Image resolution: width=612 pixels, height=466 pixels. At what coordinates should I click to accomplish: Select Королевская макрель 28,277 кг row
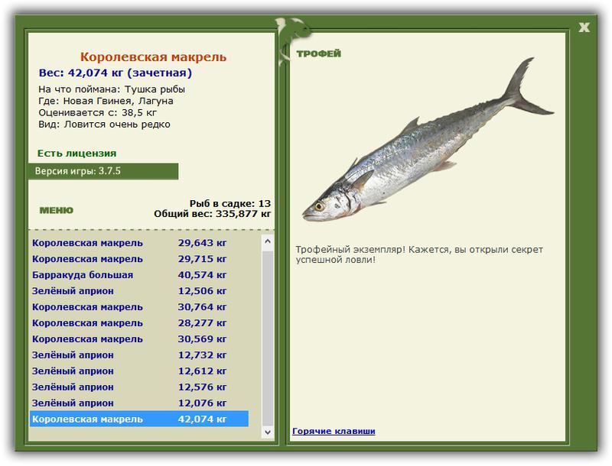tap(139, 322)
